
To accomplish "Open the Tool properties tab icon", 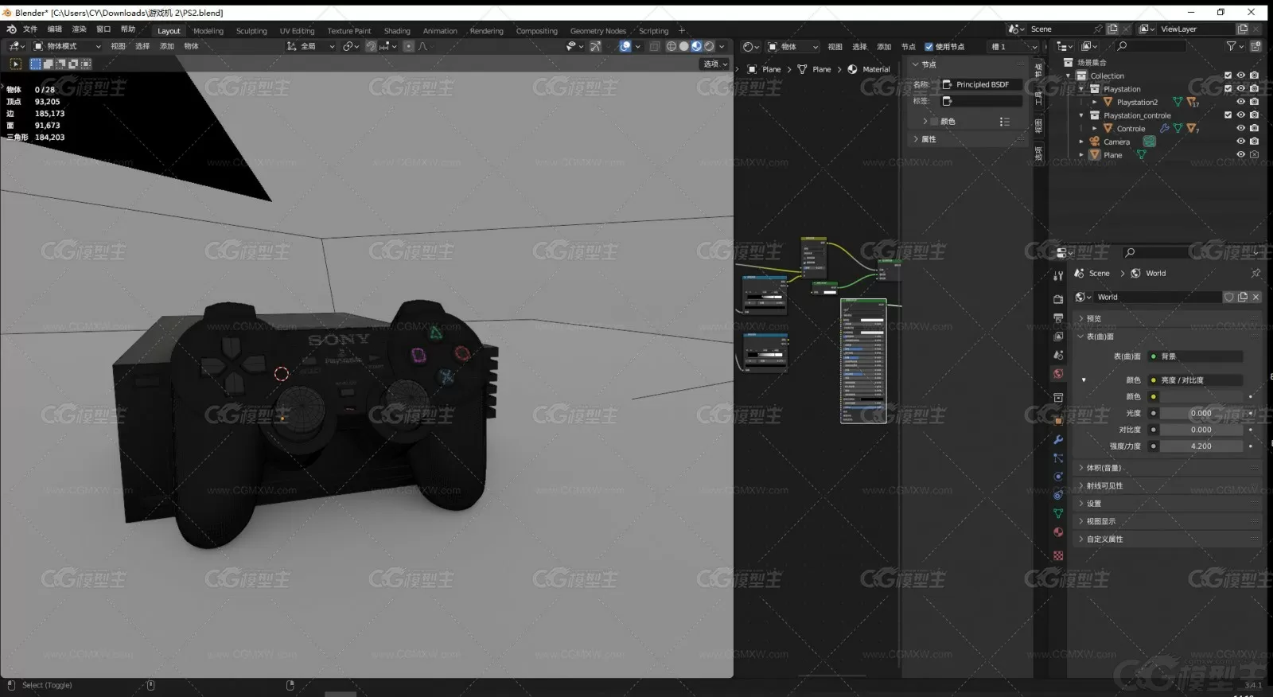I will (x=1058, y=276).
